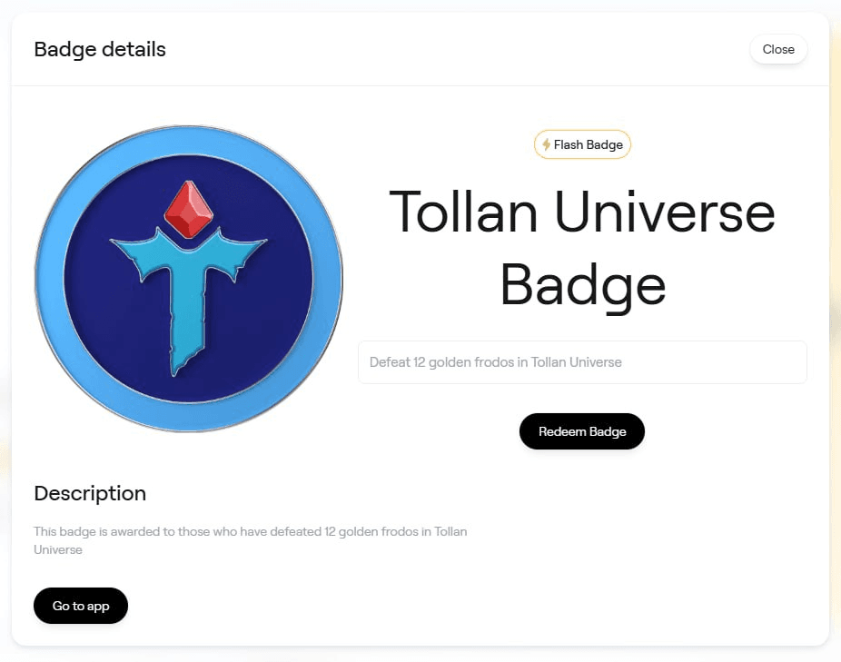Select the Flash Badge pill label

(x=582, y=144)
